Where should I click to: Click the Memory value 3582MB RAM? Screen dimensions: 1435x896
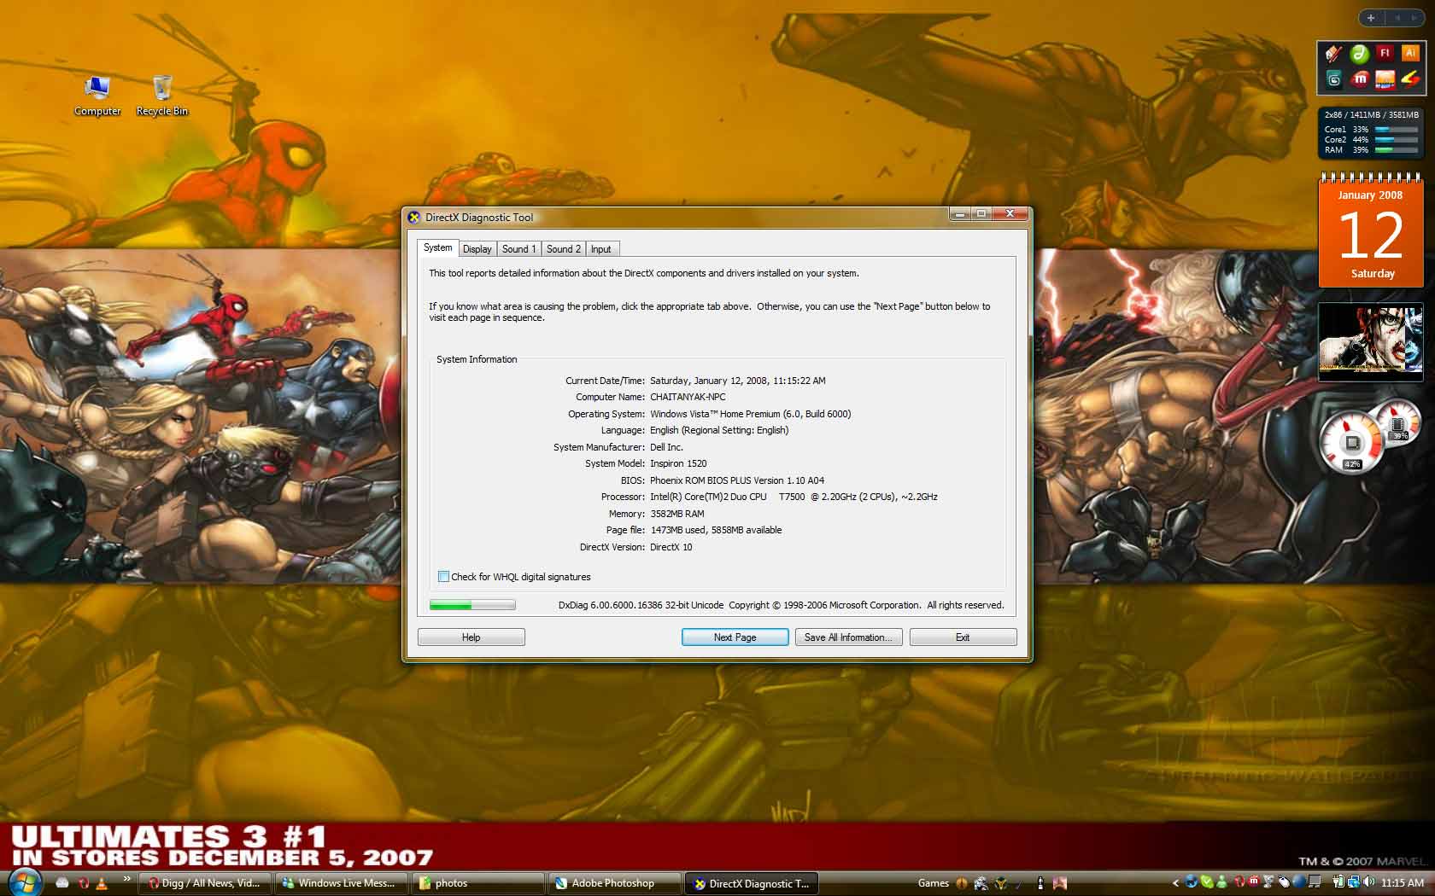677,514
